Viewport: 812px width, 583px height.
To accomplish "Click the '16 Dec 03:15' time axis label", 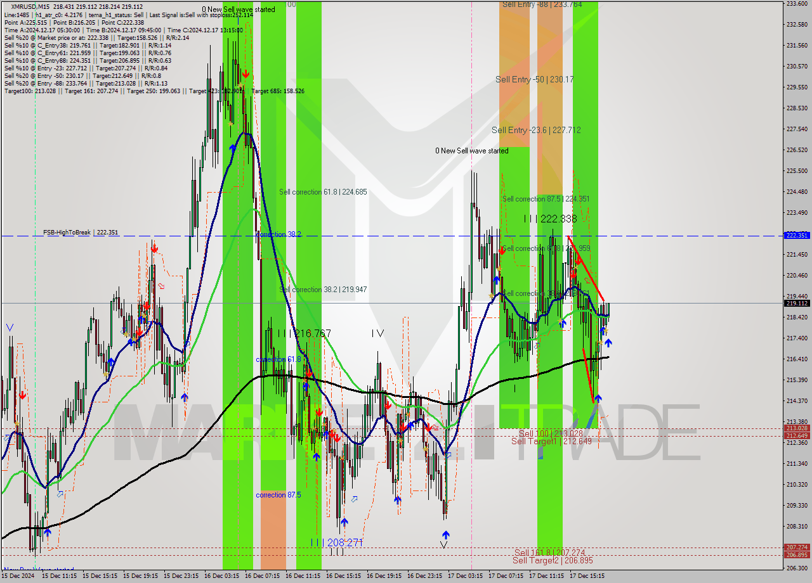I will (222, 576).
